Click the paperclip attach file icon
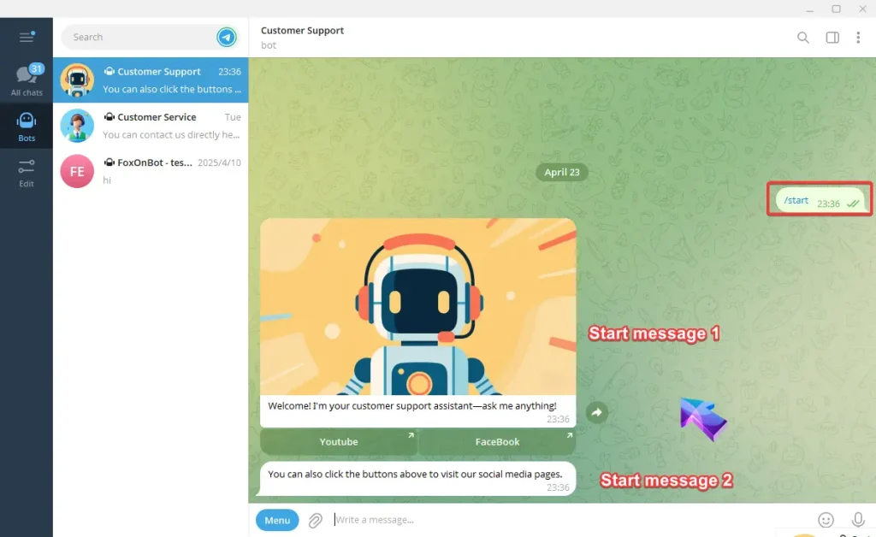This screenshot has height=537, width=876. pos(316,520)
